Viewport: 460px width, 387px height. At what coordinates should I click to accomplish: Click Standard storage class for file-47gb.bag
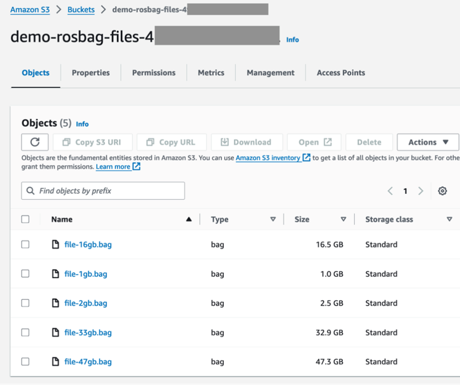point(381,362)
